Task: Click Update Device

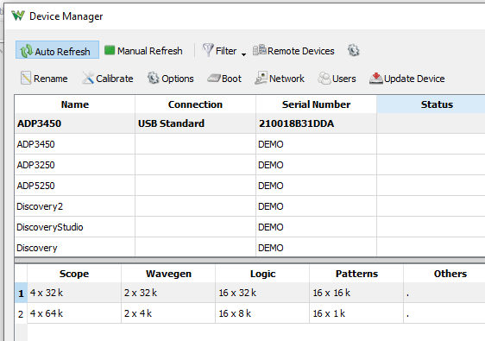Action: pos(407,79)
